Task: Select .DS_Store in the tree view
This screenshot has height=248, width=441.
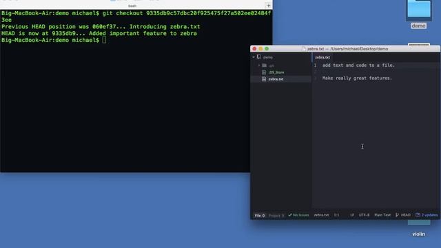Action: [x=276, y=72]
